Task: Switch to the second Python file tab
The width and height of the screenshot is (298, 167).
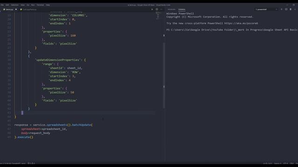Action: [28, 9]
